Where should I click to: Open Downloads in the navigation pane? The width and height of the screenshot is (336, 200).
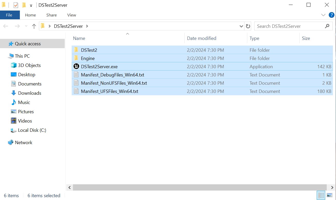coord(30,93)
